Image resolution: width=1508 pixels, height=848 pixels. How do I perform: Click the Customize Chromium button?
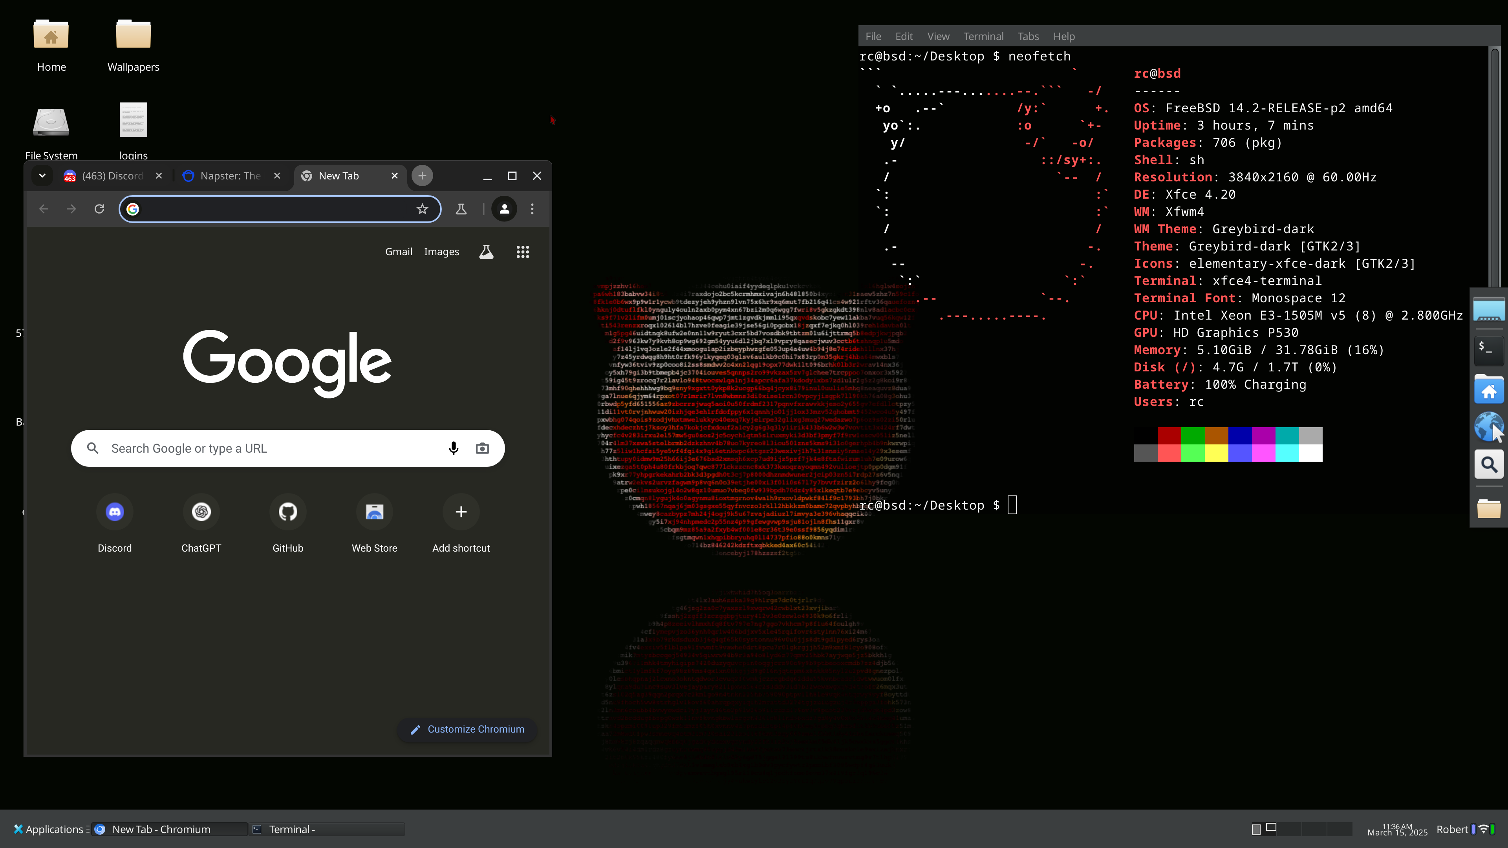point(467,729)
